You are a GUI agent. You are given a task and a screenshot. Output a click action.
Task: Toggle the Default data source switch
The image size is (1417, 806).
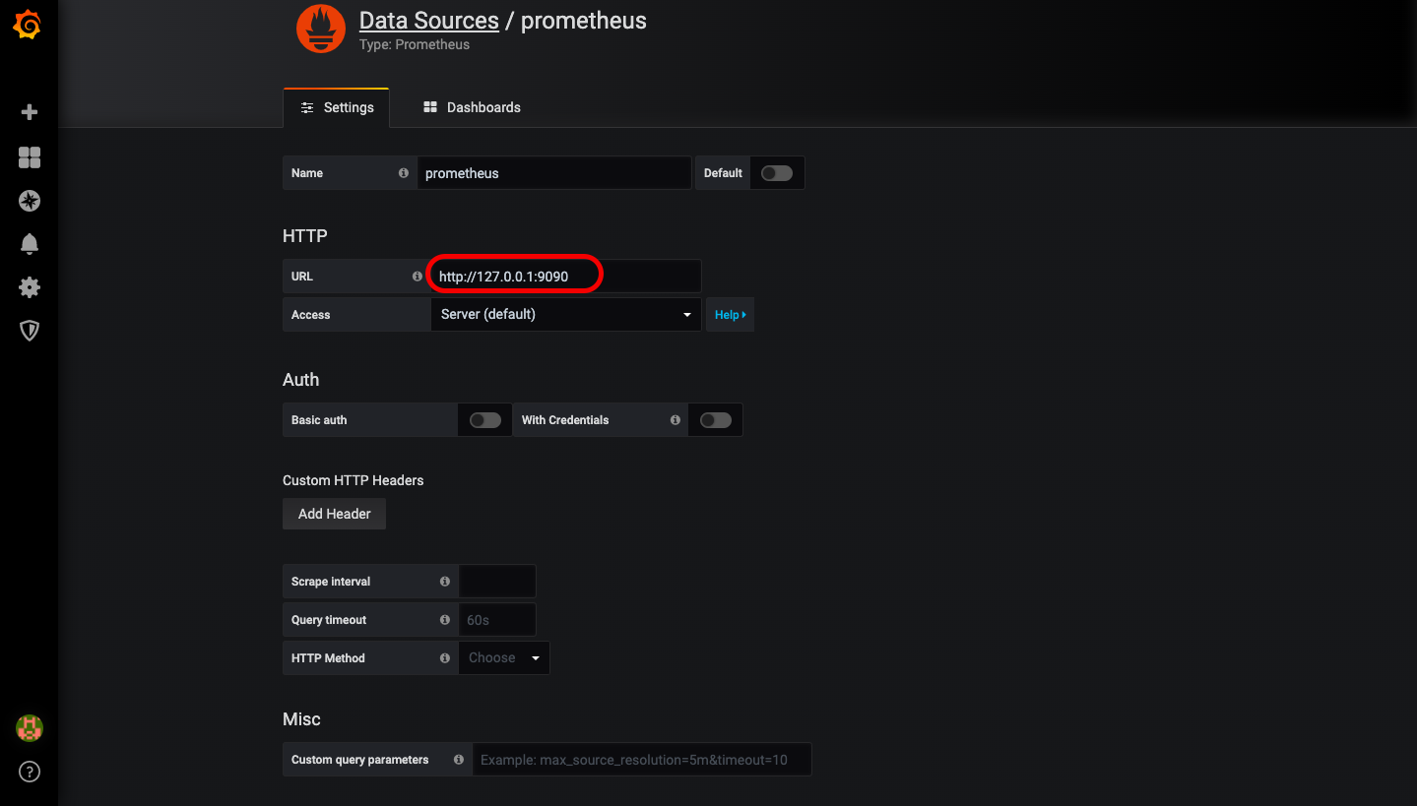[776, 173]
